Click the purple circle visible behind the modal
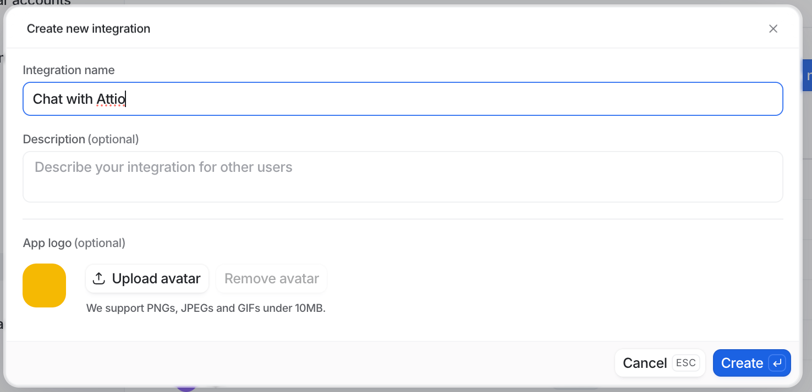812x392 pixels. 186,389
